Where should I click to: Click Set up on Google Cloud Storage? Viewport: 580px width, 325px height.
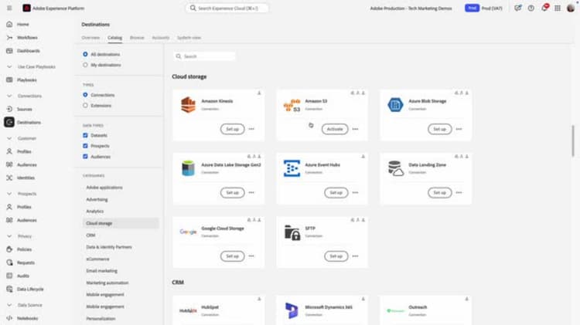[x=232, y=256]
